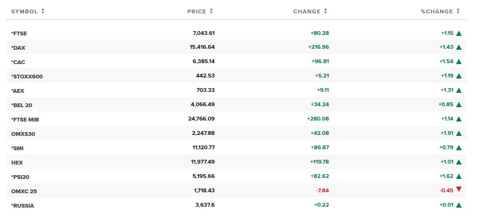Image resolution: width=478 pixels, height=221 pixels.
Task: Click the *SMI percent change +0.79
Action: 446,148
